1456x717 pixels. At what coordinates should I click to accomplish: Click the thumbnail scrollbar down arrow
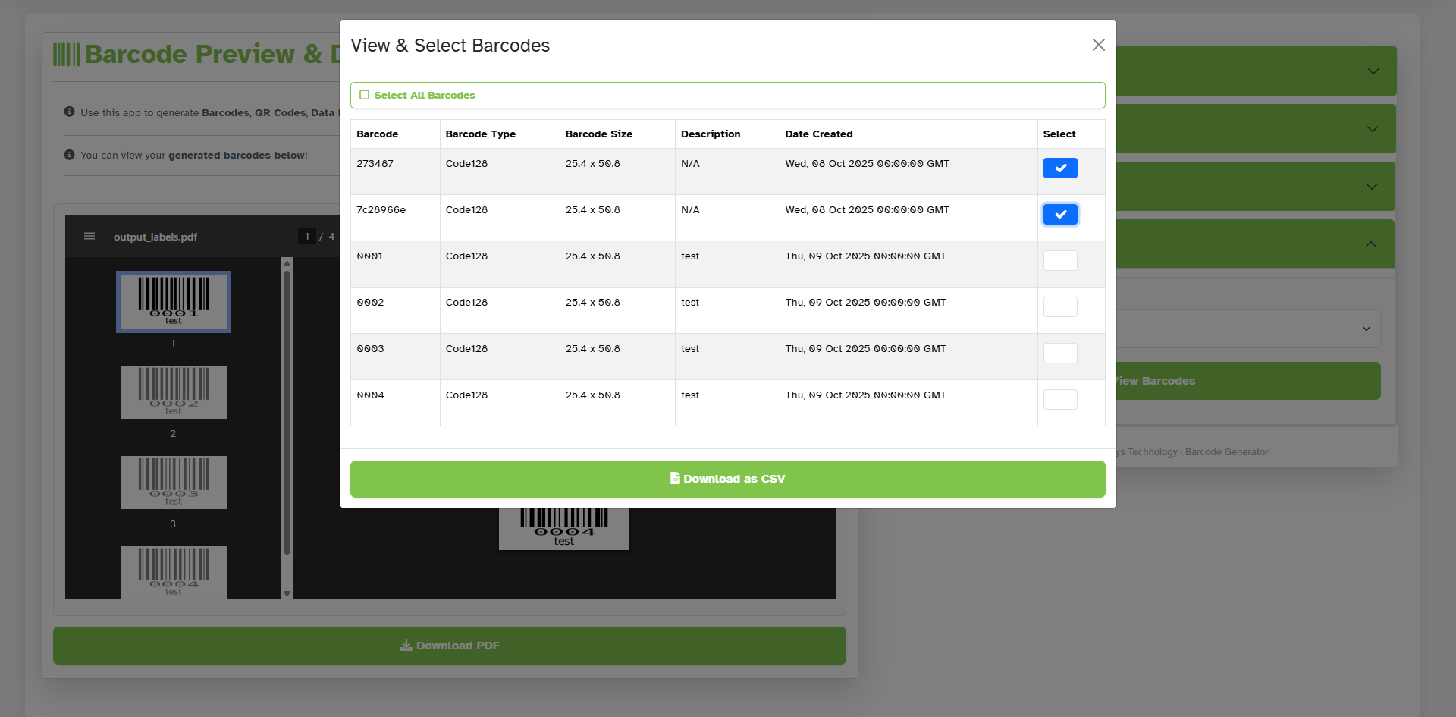pos(287,593)
